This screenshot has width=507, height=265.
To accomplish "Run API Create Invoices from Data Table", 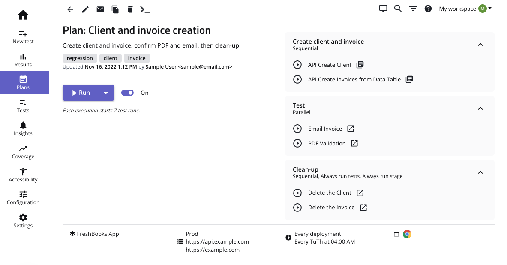I will 297,79.
